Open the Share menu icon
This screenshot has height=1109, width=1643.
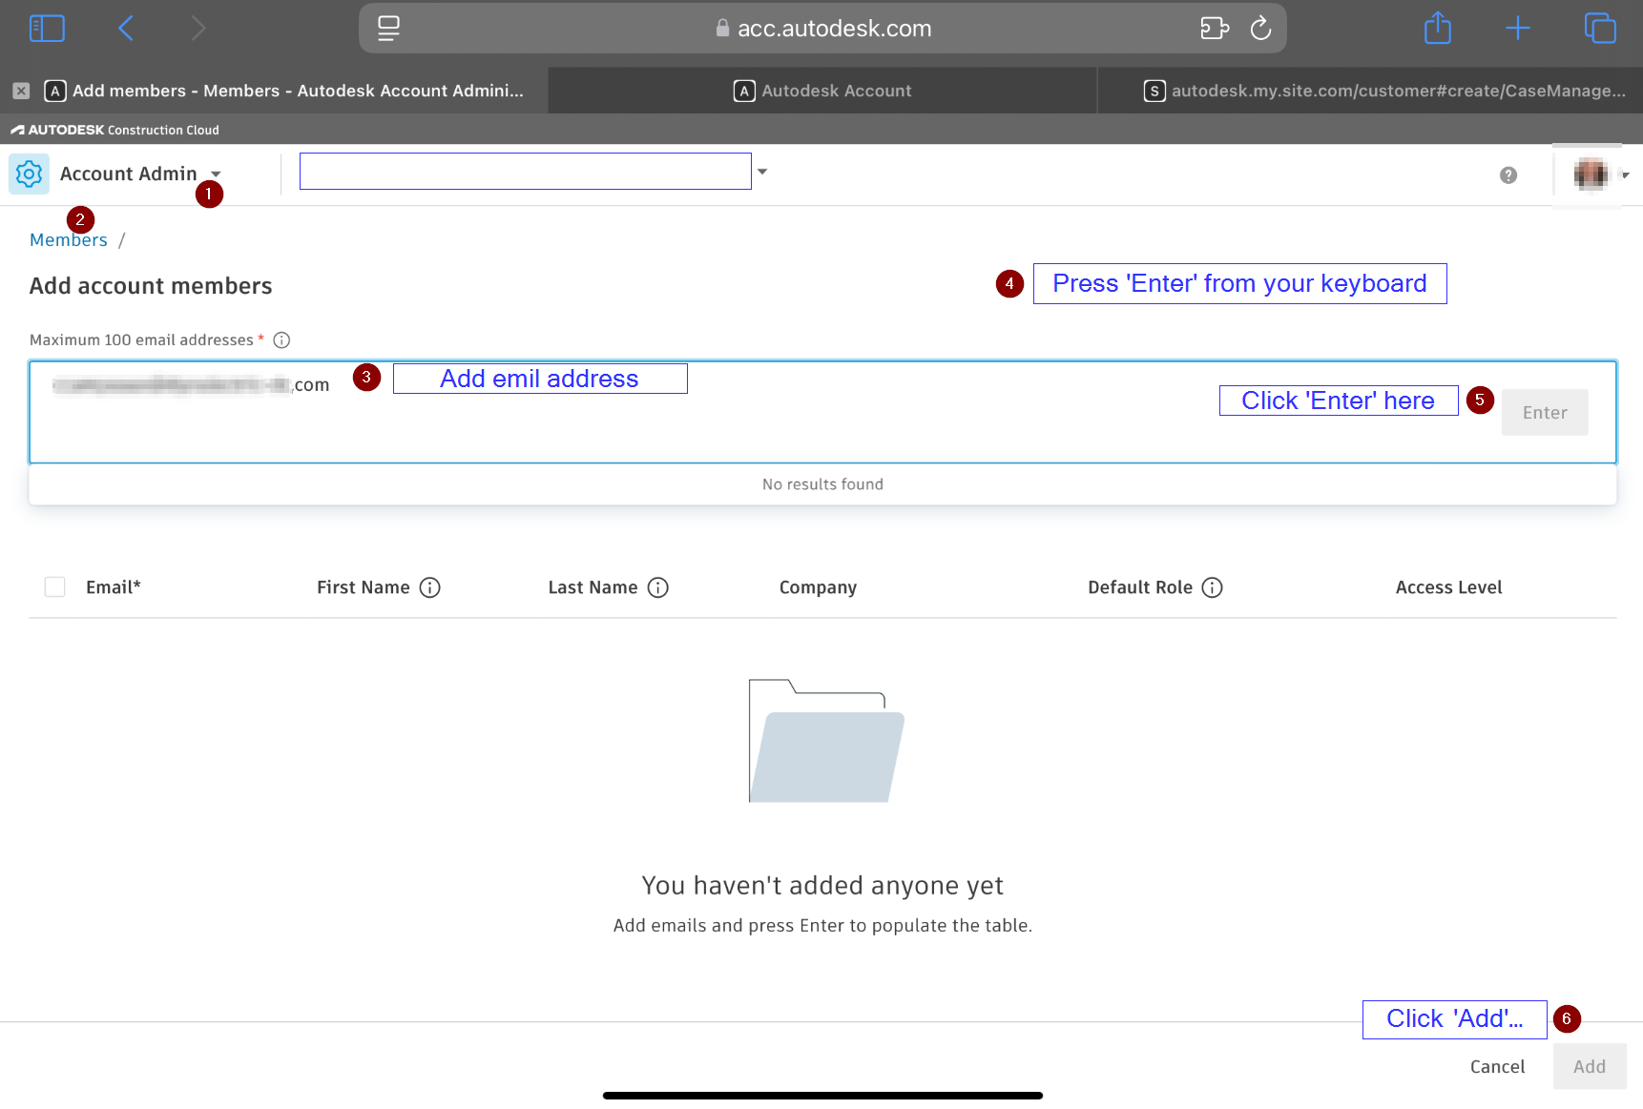coord(1437,28)
